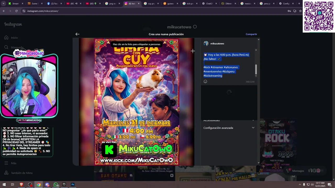This screenshot has height=188, width=335.
Task: Open a new browser tab
Action: [x=299, y=4]
